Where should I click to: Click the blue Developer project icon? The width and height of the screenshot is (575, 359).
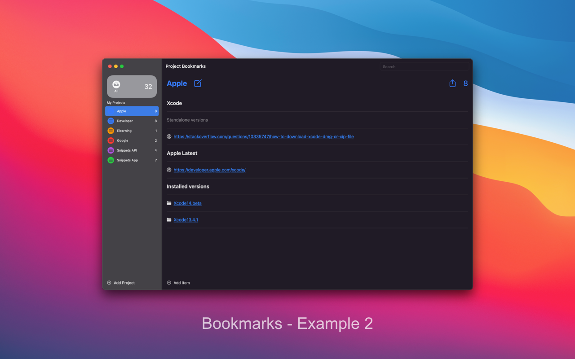coord(111,121)
